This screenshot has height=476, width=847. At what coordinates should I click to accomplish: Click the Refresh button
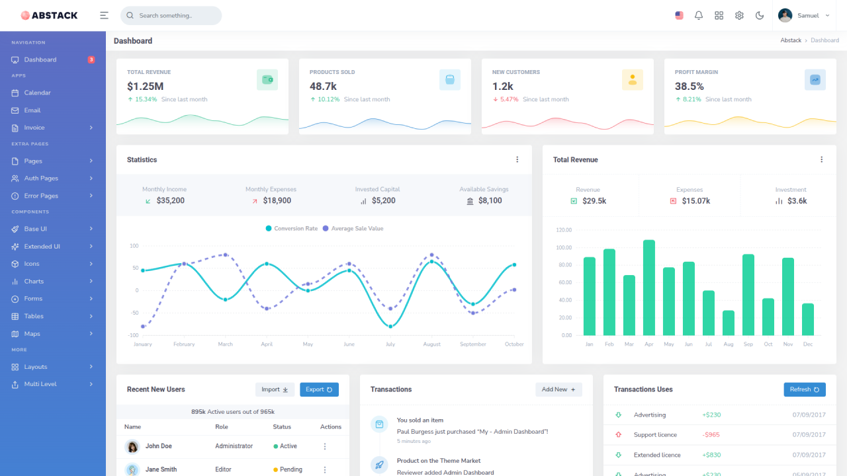805,389
